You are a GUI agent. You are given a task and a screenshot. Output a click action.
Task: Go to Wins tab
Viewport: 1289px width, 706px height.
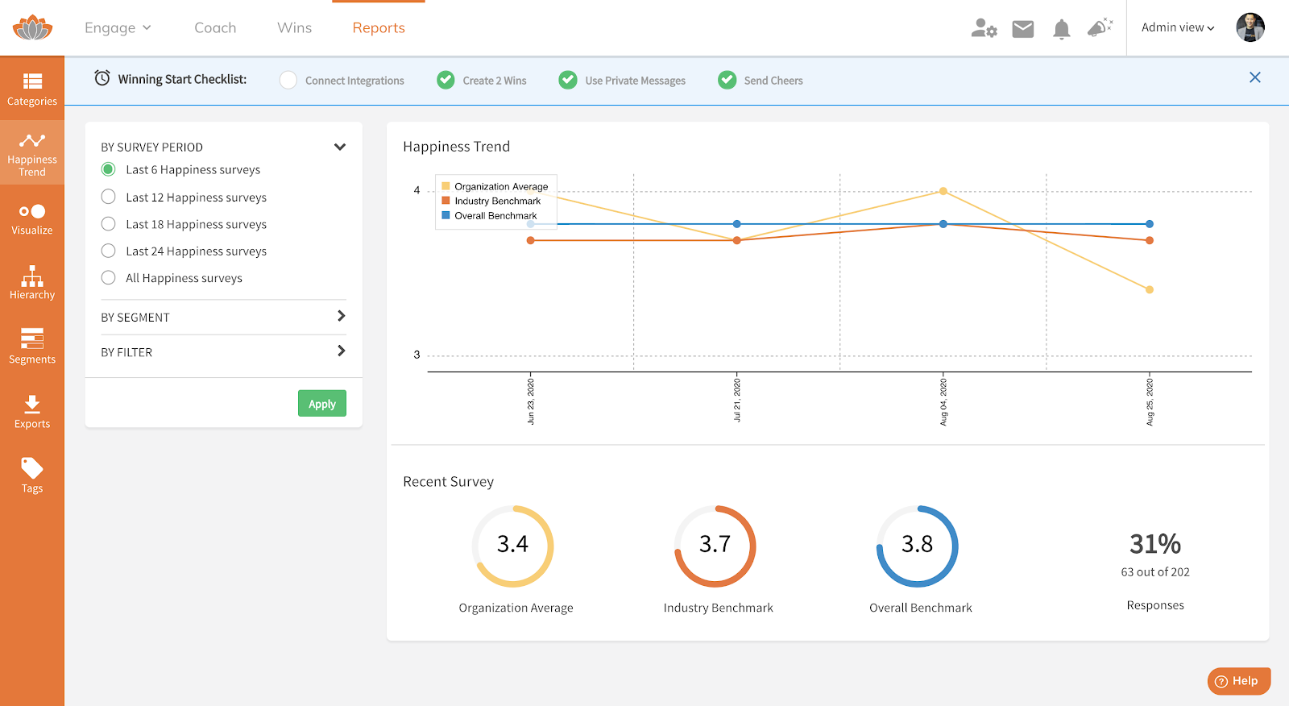pos(295,28)
